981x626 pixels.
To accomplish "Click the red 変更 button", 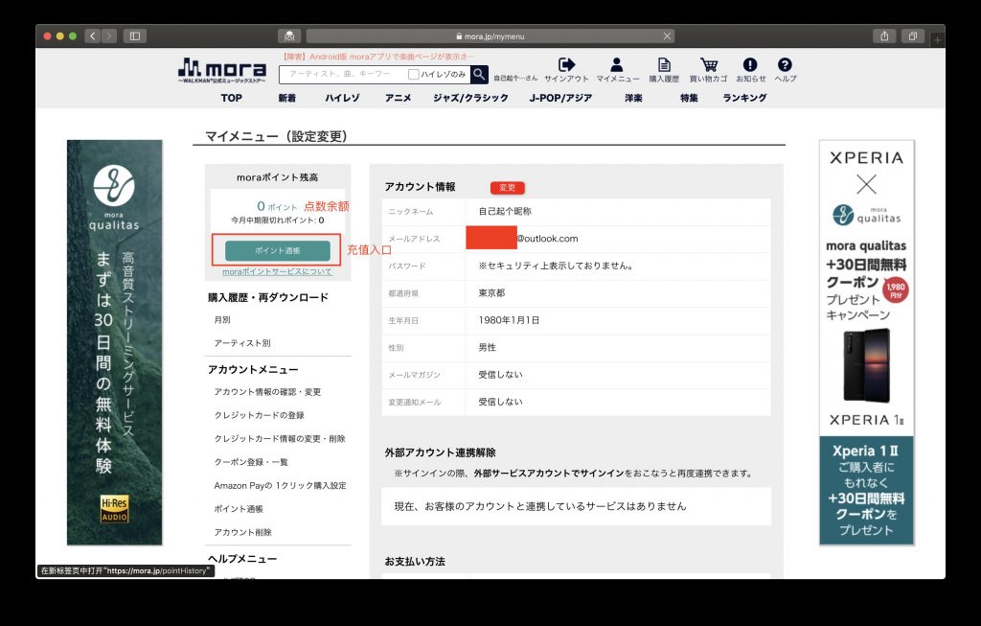I will [x=508, y=187].
